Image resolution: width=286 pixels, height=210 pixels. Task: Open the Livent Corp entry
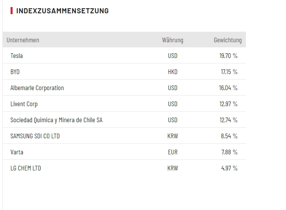point(24,104)
